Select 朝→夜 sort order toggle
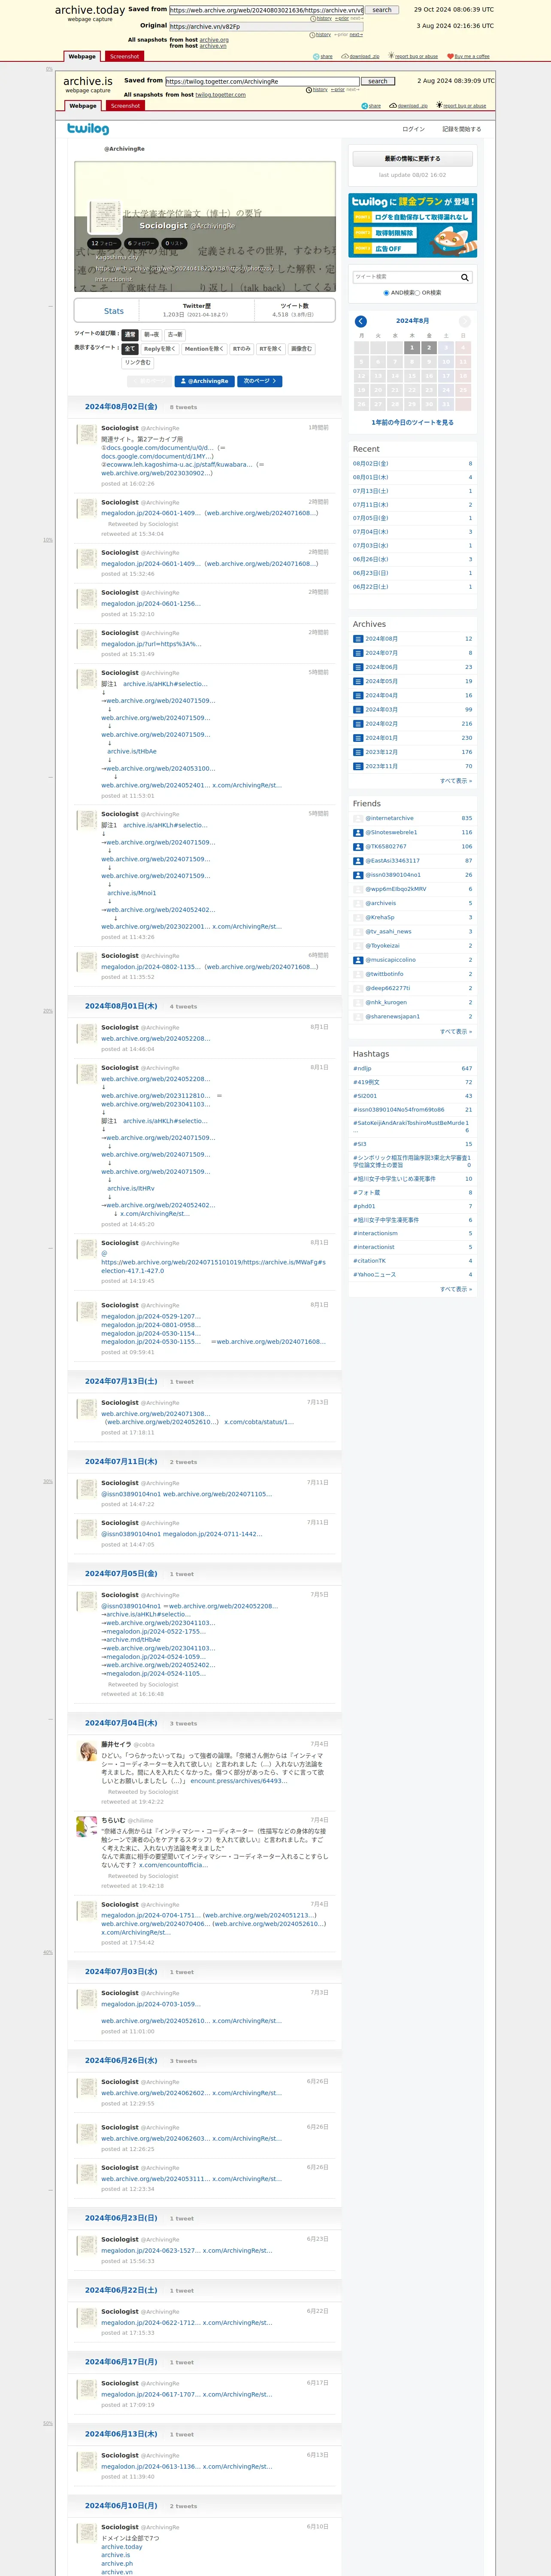Viewport: 551px width, 2576px height. [151, 335]
